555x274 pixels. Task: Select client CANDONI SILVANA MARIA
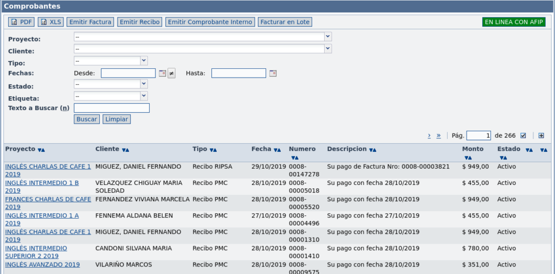point(133,248)
